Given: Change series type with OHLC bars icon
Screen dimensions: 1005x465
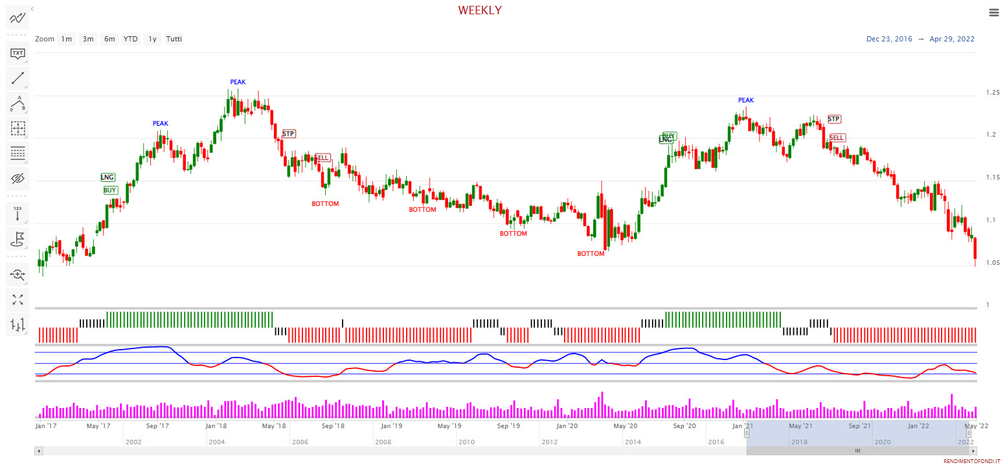Looking at the screenshot, I should click(x=17, y=324).
